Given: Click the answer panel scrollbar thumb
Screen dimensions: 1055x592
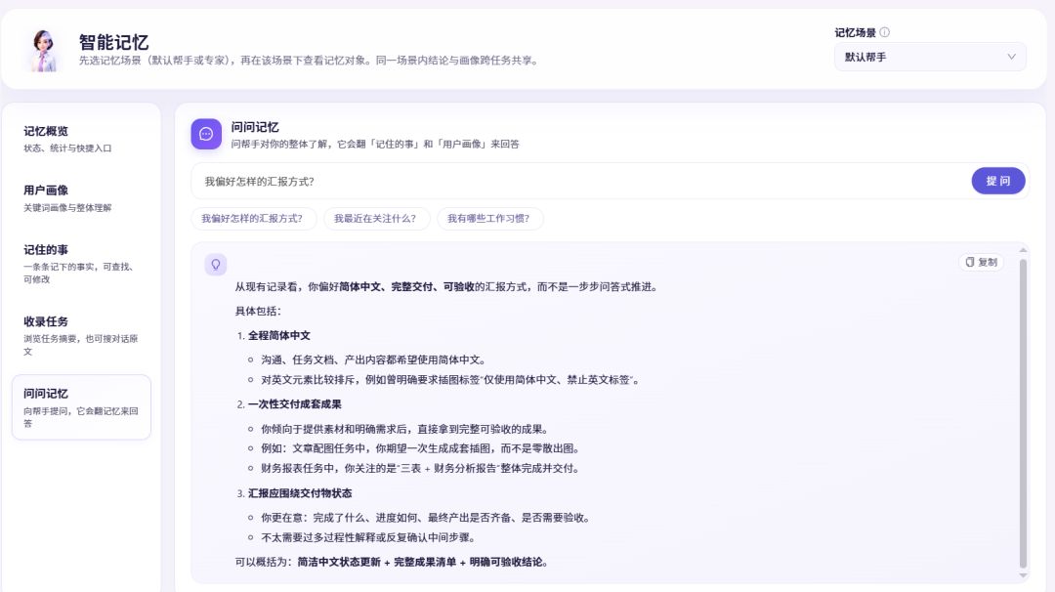Looking at the screenshot, I should pyautogui.click(x=1023, y=414).
